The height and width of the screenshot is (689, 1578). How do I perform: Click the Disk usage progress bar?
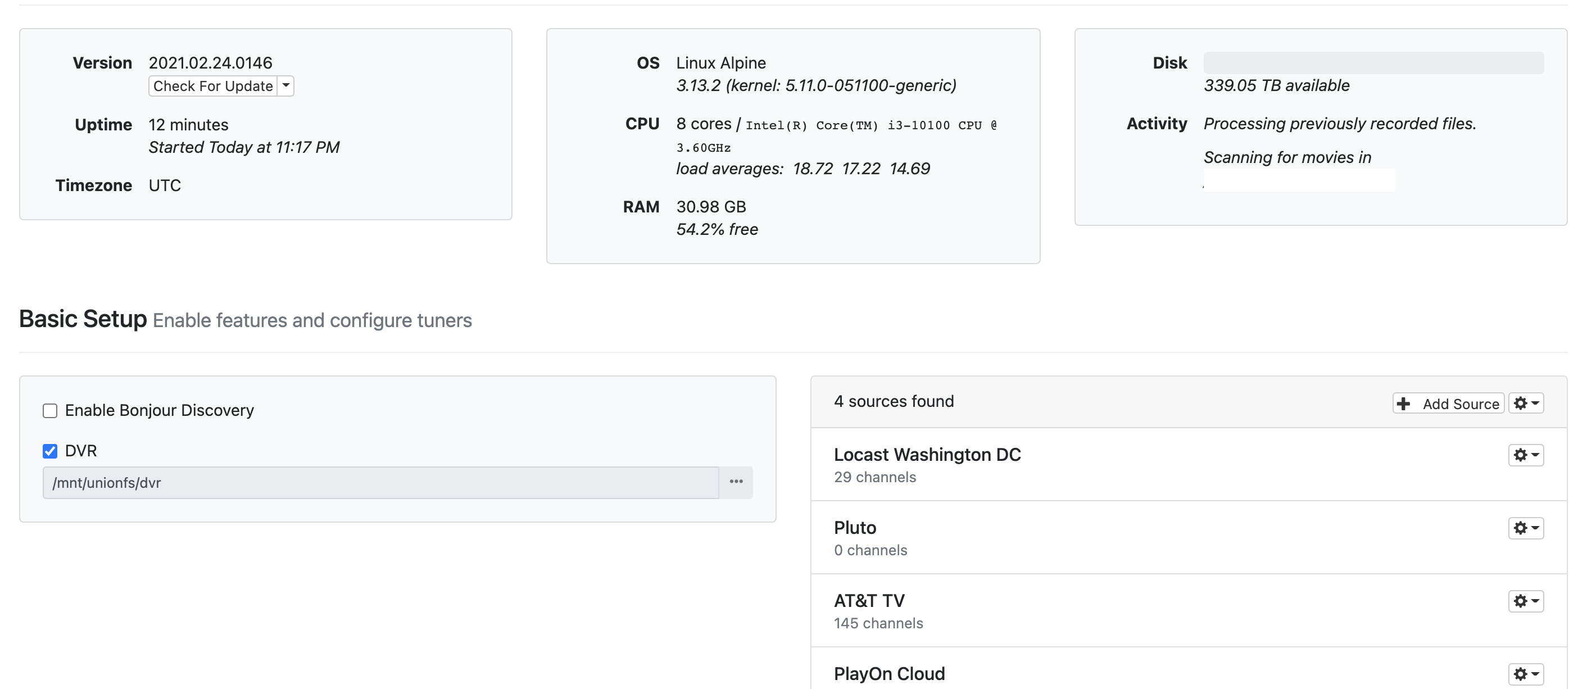1373,62
